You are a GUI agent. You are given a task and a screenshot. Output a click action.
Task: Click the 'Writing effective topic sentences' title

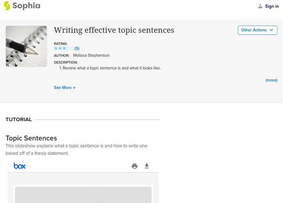point(114,30)
